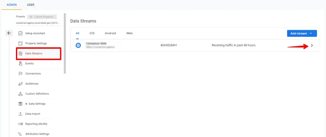Click the Setup Assistant checklist icon
326x137 pixels.
click(x=20, y=33)
